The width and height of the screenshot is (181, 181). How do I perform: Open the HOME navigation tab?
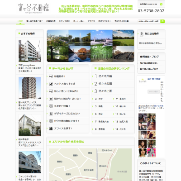(x=20, y=21)
